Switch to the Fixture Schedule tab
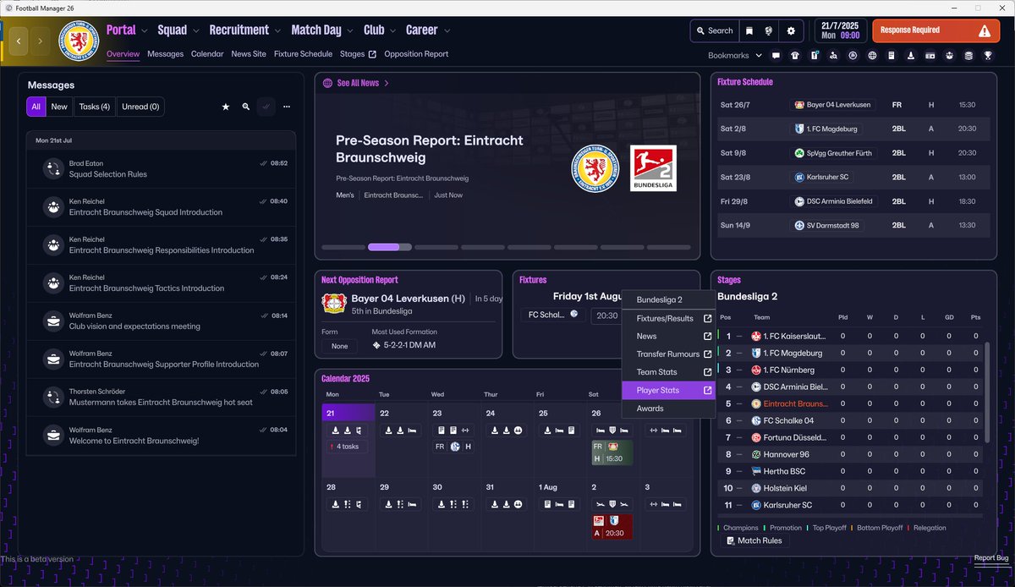 303,53
